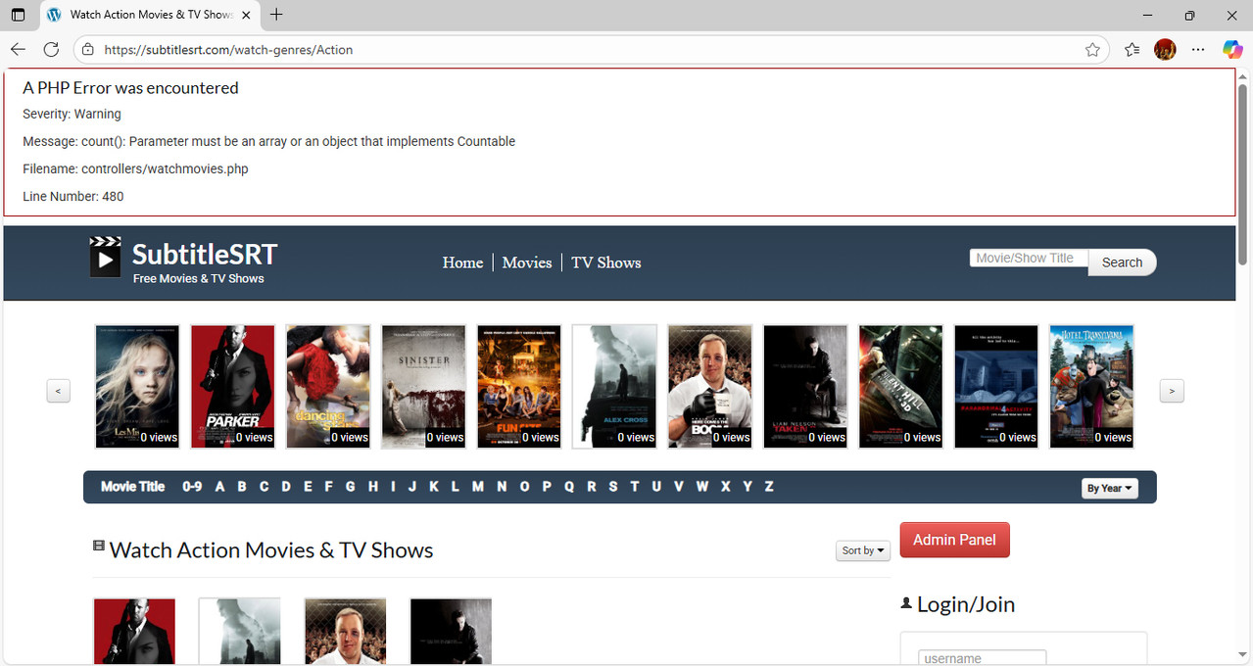The height and width of the screenshot is (666, 1253).
Task: Slide carousel right with > button
Action: [1172, 391]
